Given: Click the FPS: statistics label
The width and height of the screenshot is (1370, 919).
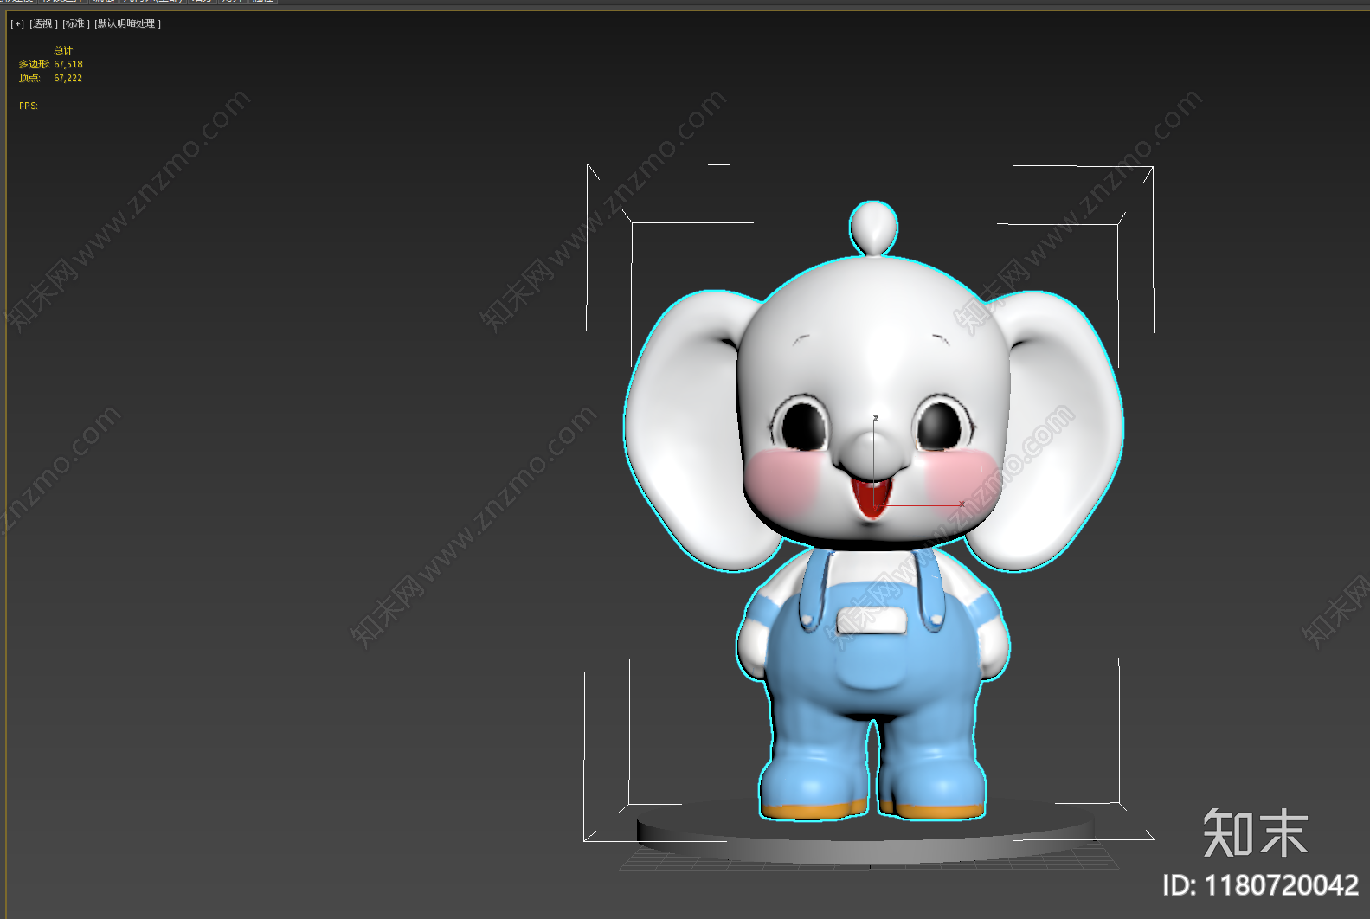Looking at the screenshot, I should (x=29, y=106).
